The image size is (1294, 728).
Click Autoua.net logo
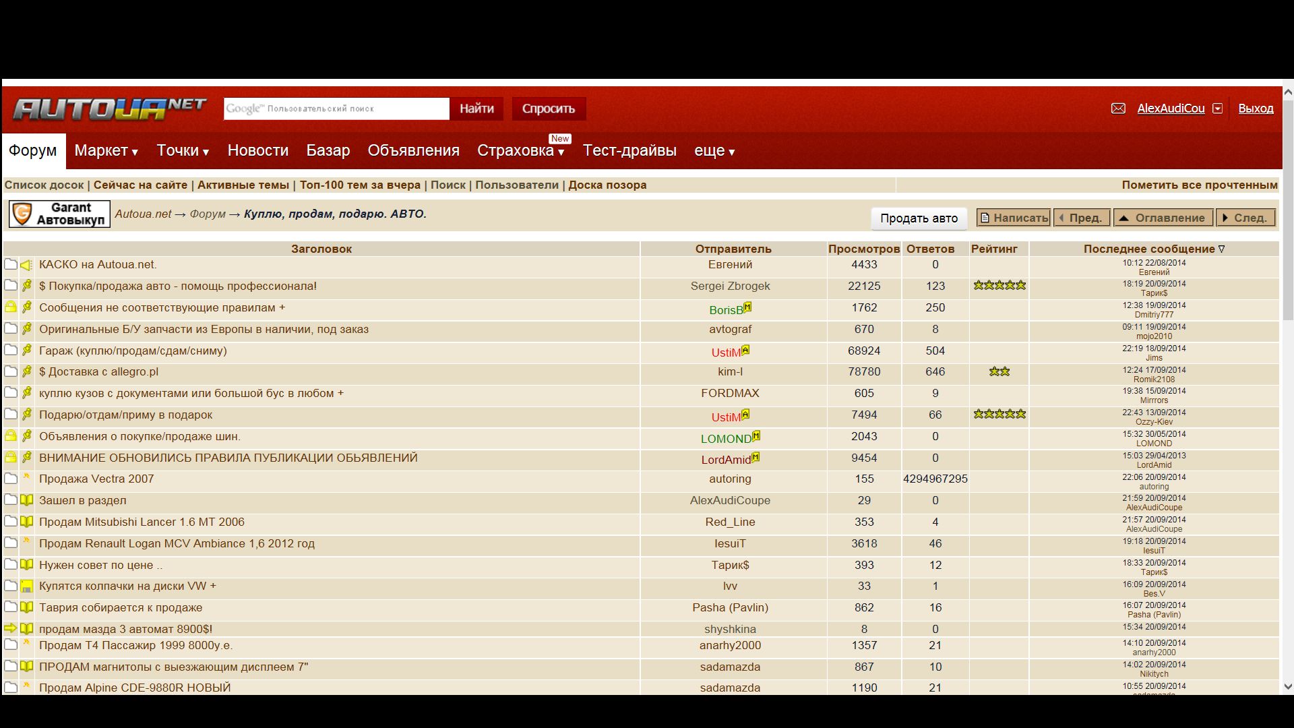click(109, 109)
